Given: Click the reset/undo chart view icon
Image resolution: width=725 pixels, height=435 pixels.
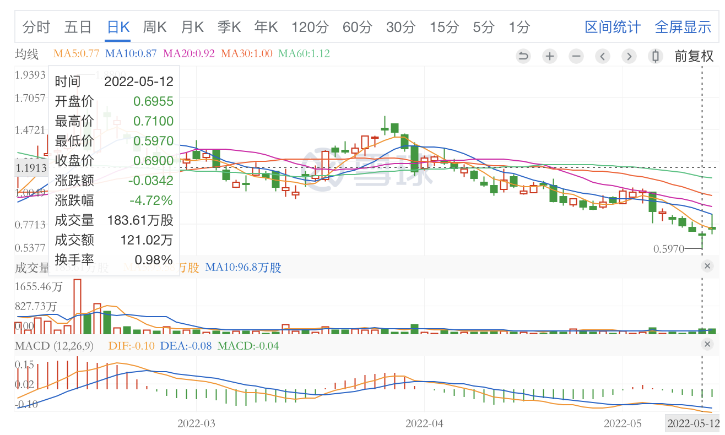Looking at the screenshot, I should click(523, 56).
